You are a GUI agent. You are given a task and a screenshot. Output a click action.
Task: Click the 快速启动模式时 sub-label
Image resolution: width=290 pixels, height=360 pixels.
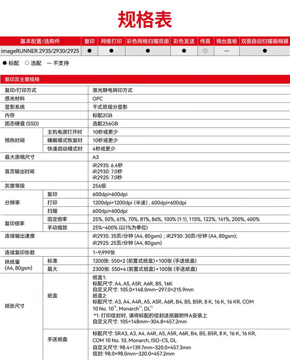point(65,148)
